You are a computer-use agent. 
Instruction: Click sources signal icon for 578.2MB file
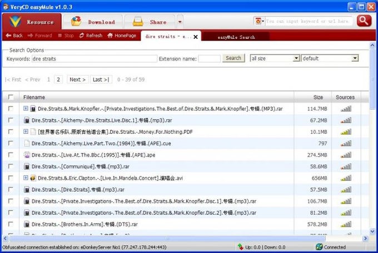point(346,224)
